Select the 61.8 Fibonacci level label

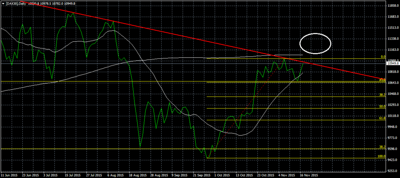[382, 118]
